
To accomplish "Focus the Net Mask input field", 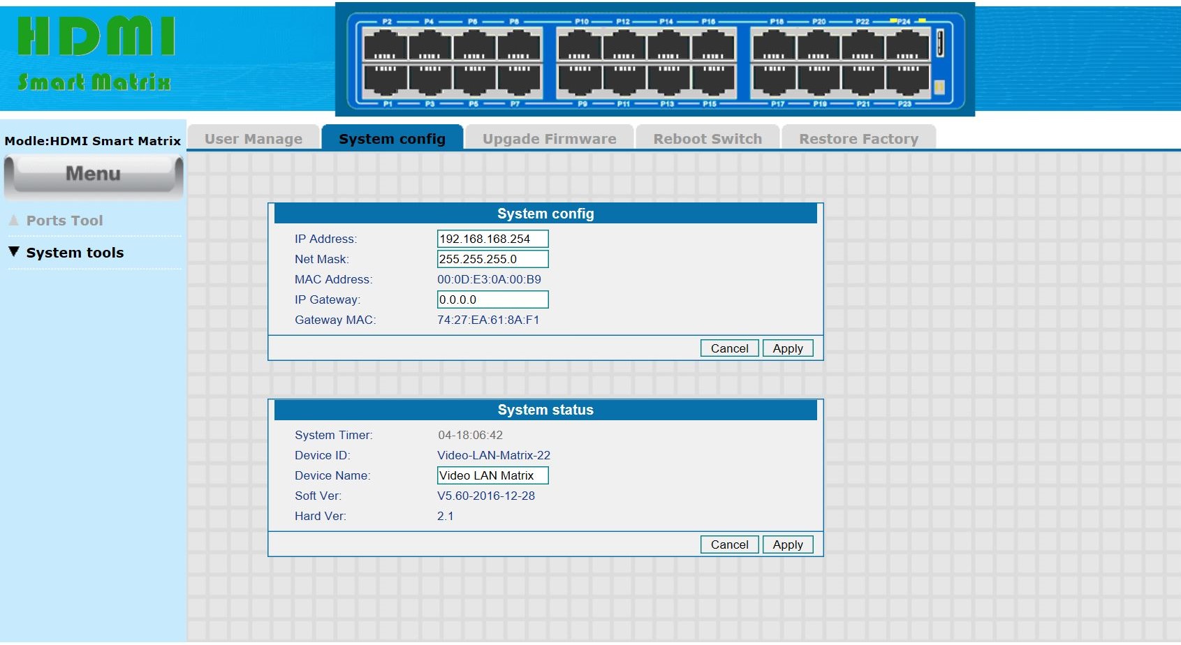I will click(x=493, y=259).
